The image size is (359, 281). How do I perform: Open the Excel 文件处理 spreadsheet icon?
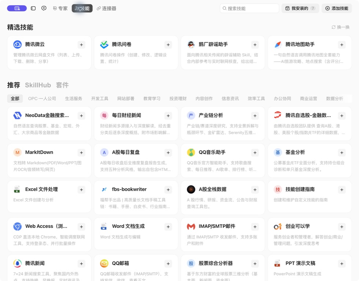click(x=17, y=189)
